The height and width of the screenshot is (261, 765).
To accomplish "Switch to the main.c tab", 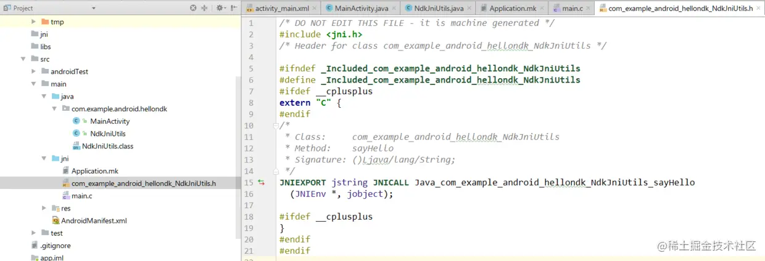I will pyautogui.click(x=572, y=9).
